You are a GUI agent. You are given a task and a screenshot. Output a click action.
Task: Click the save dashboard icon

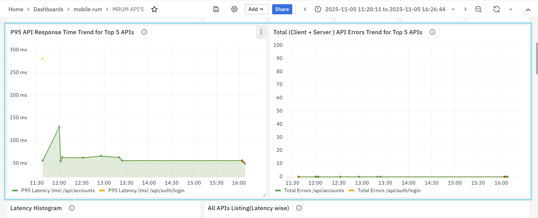point(216,9)
